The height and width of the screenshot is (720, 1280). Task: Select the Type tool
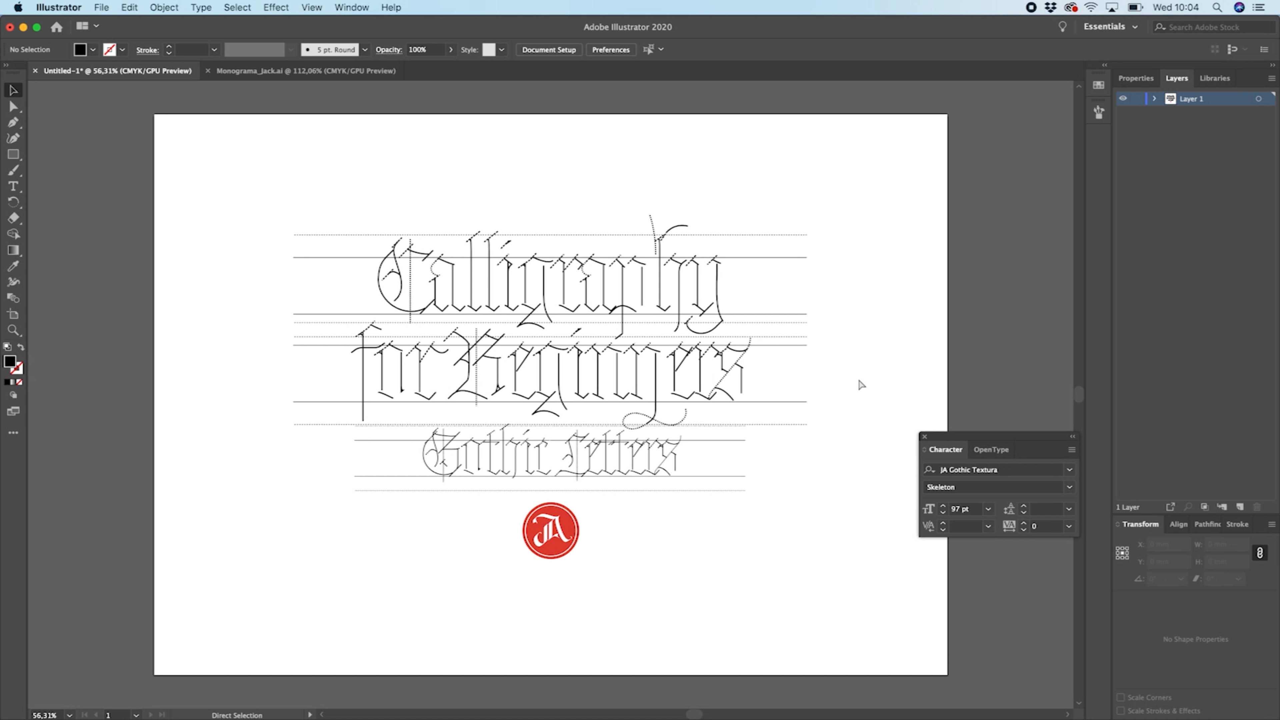coord(13,186)
